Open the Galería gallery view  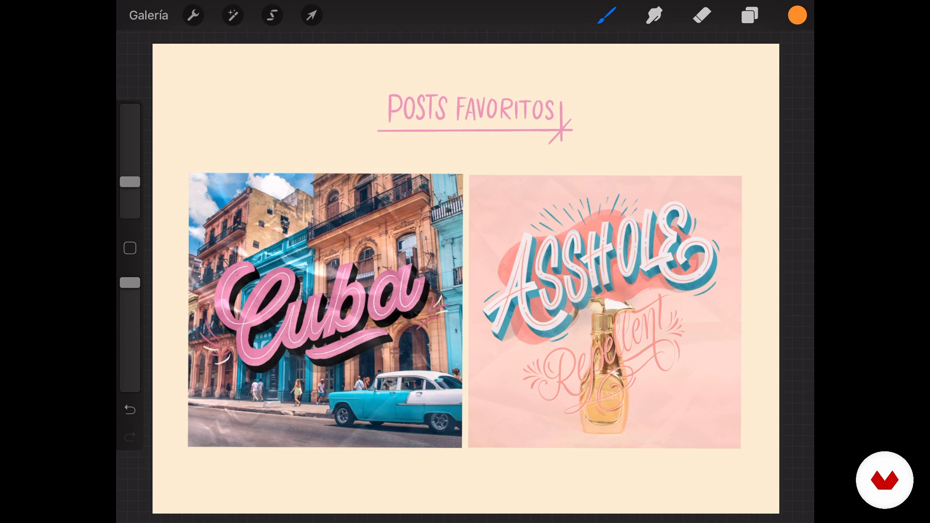coord(148,15)
